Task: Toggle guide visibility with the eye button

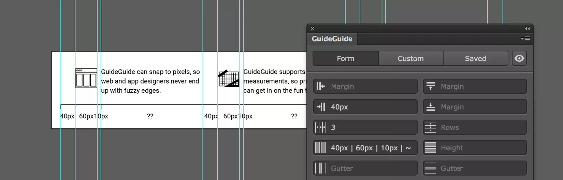Action: click(519, 58)
